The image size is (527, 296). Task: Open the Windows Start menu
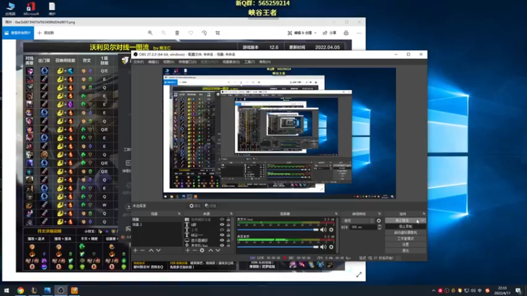(x=7, y=290)
